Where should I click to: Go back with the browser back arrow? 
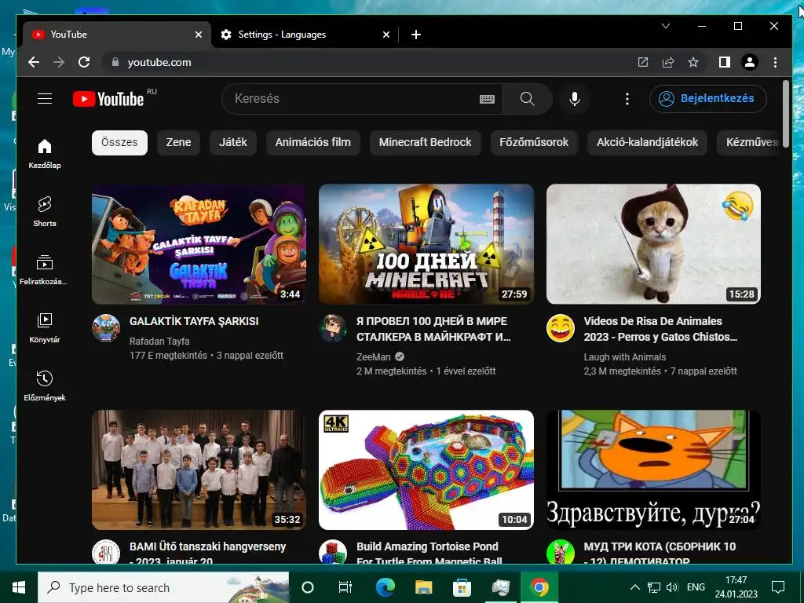click(x=34, y=62)
